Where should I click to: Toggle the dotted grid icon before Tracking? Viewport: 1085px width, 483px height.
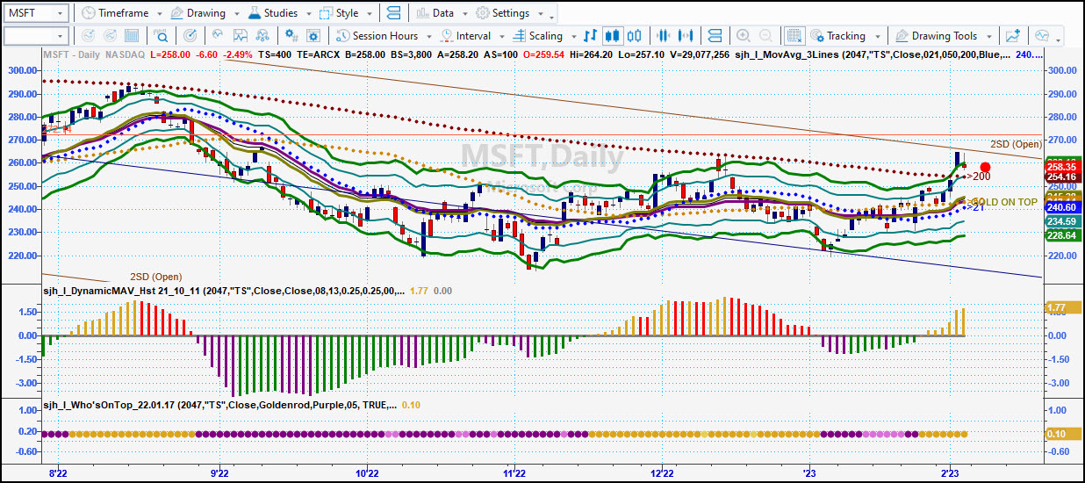pyautogui.click(x=794, y=36)
